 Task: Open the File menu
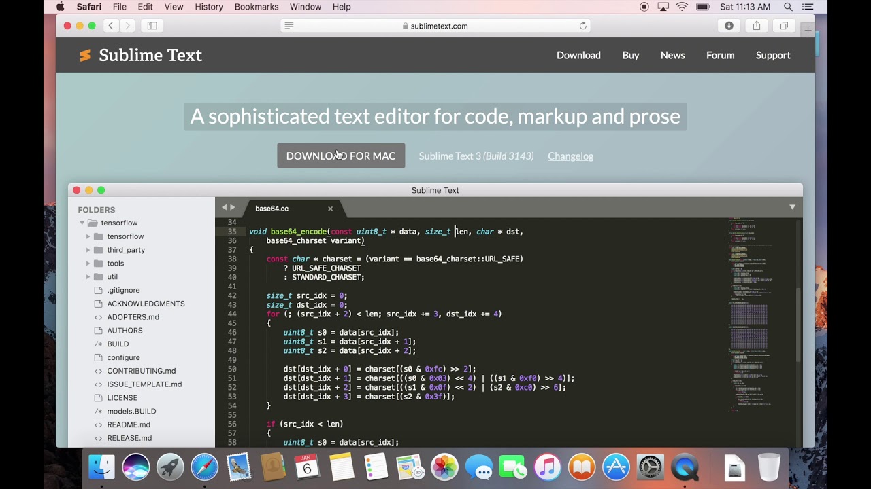click(120, 7)
